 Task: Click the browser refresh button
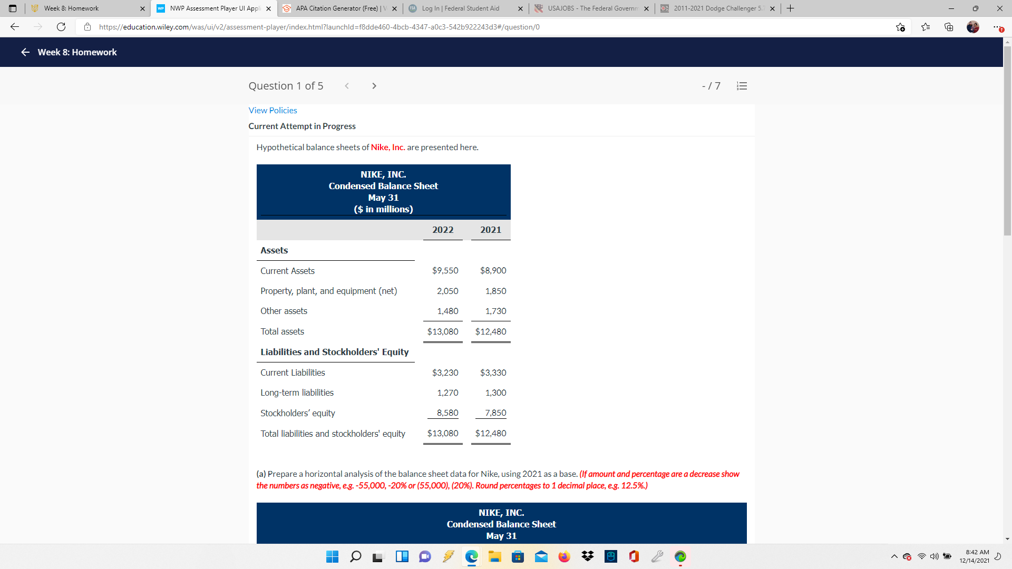[x=61, y=27]
